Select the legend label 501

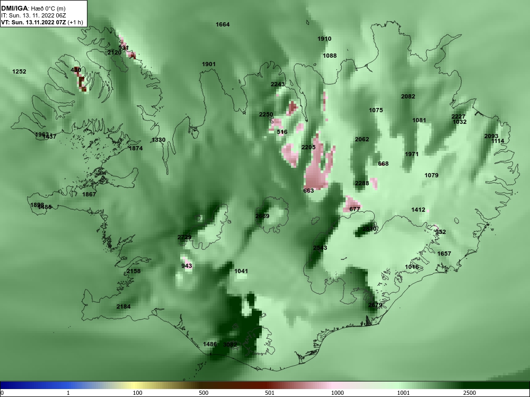click(270, 393)
